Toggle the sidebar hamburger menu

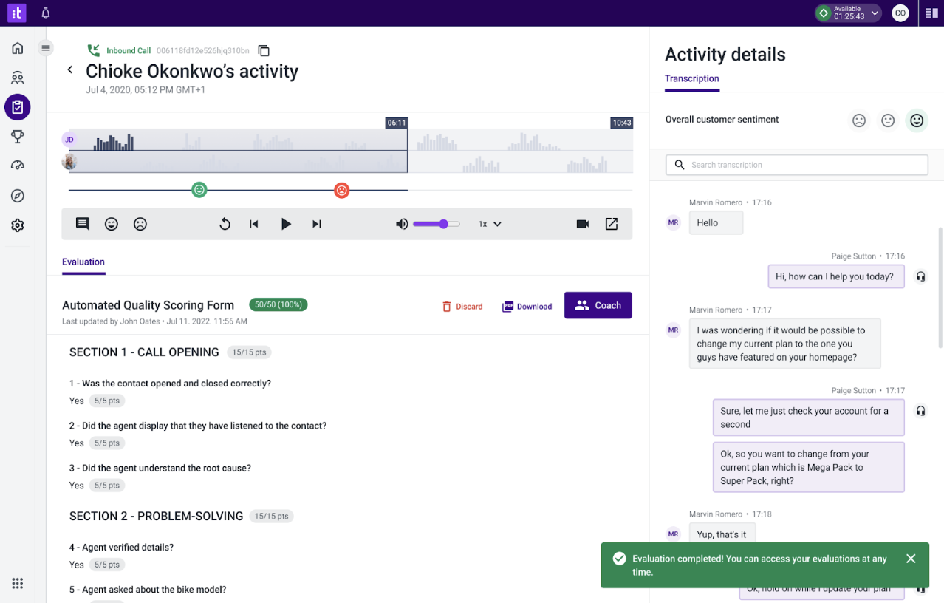[x=46, y=48]
